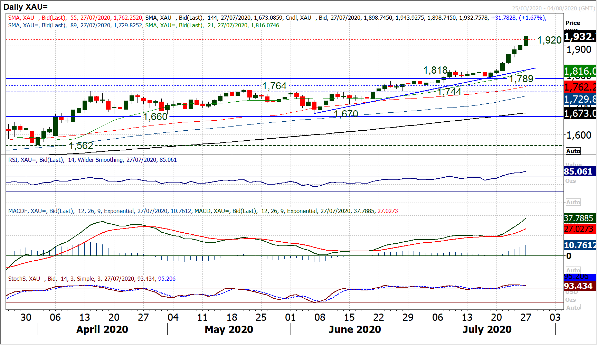Click the 1,744 level label

(449, 92)
